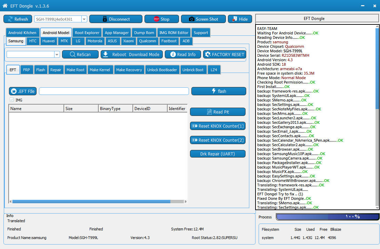The height and width of the screenshot is (249, 380).
Task: Click the red Stop sign icon
Action: tap(157, 19)
